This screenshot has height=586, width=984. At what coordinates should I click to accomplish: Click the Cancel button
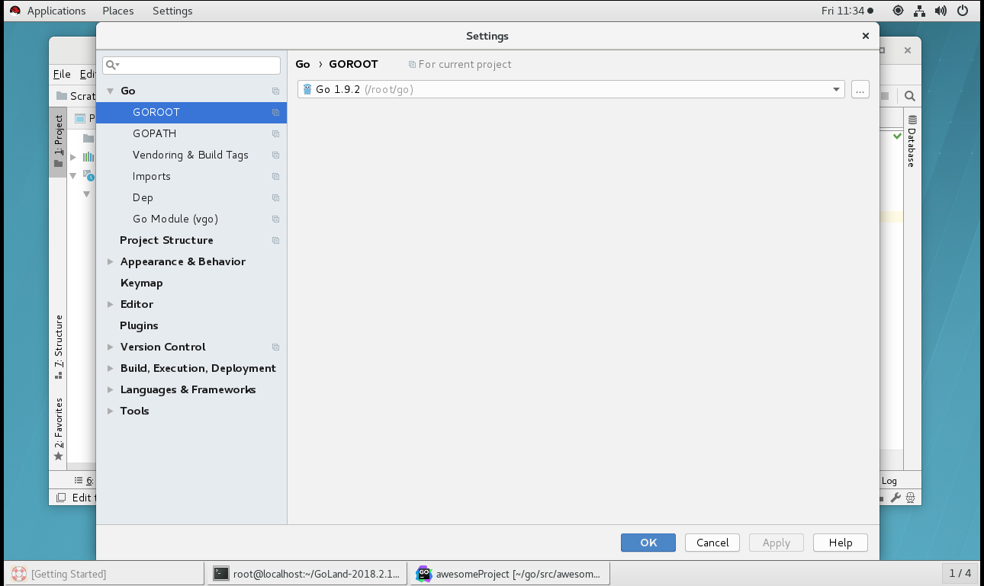712,543
